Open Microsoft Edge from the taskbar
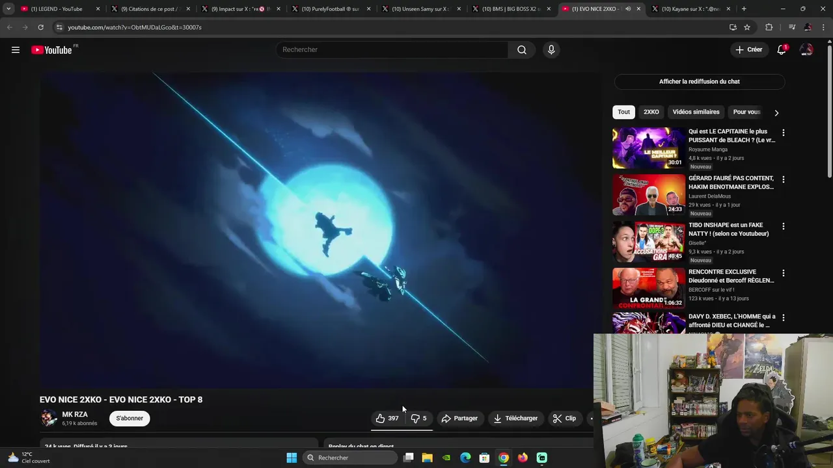The image size is (833, 468). click(465, 458)
